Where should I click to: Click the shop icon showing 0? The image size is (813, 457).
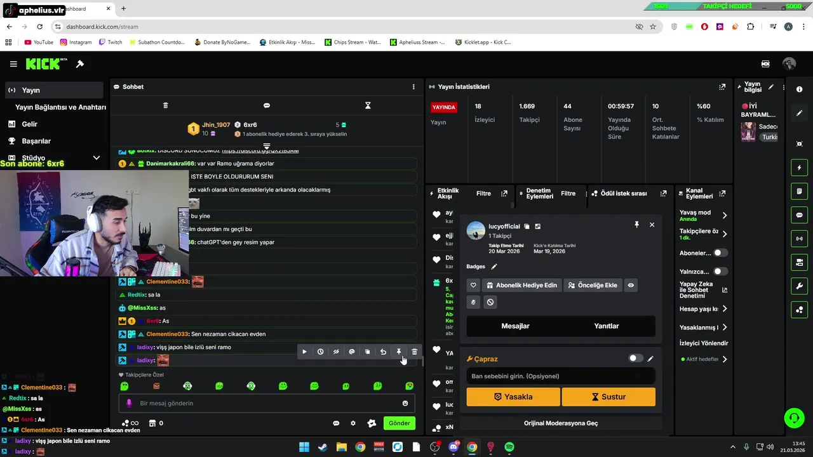pos(156,423)
